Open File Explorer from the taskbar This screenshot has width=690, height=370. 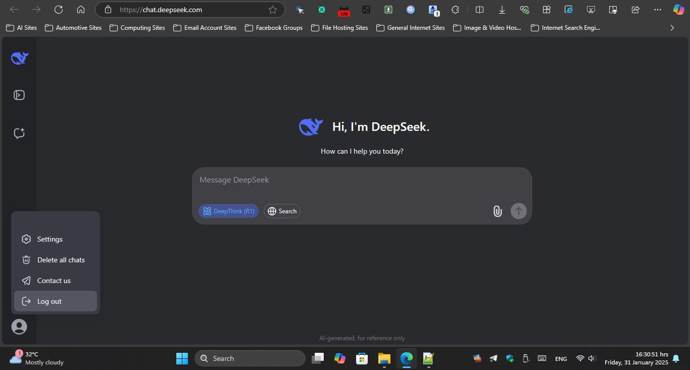[384, 358]
